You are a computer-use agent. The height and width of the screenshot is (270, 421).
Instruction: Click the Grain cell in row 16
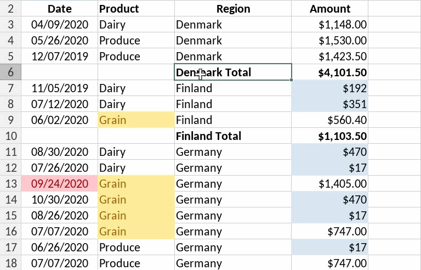pos(136,232)
